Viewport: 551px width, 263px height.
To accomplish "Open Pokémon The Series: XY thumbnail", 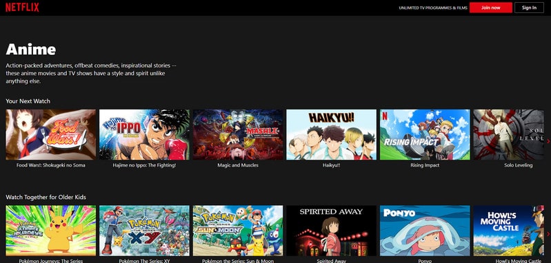I will click(x=144, y=231).
